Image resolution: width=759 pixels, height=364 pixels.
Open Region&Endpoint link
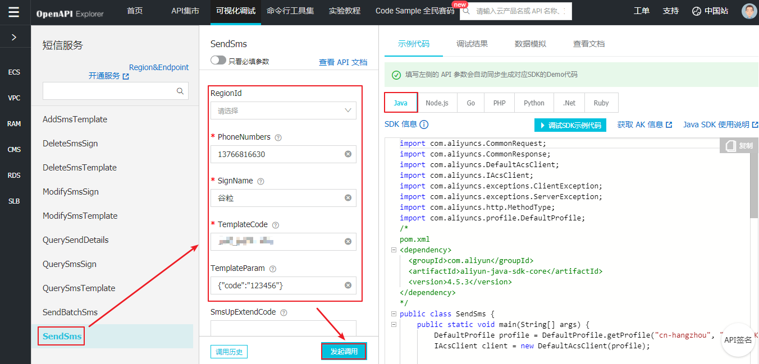(159, 67)
